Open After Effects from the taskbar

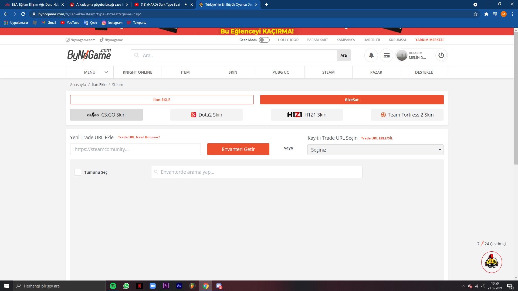[x=179, y=286]
